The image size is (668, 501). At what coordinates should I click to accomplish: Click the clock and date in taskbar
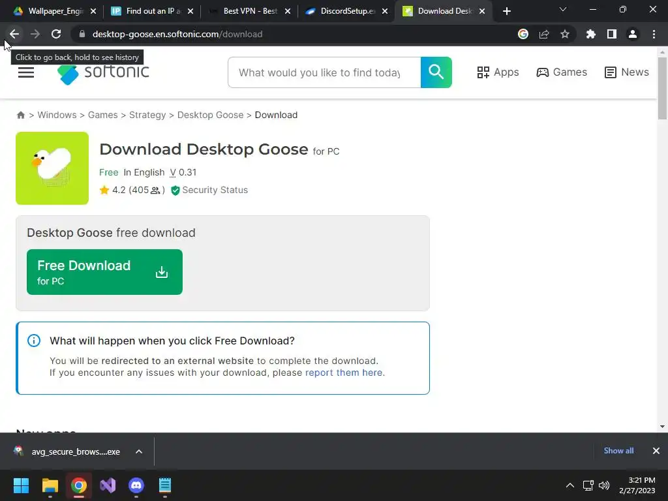(x=637, y=485)
